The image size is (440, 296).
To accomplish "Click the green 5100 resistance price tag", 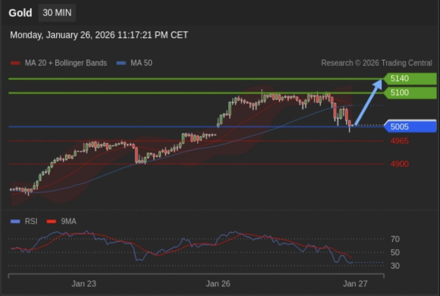I will click(x=409, y=93).
